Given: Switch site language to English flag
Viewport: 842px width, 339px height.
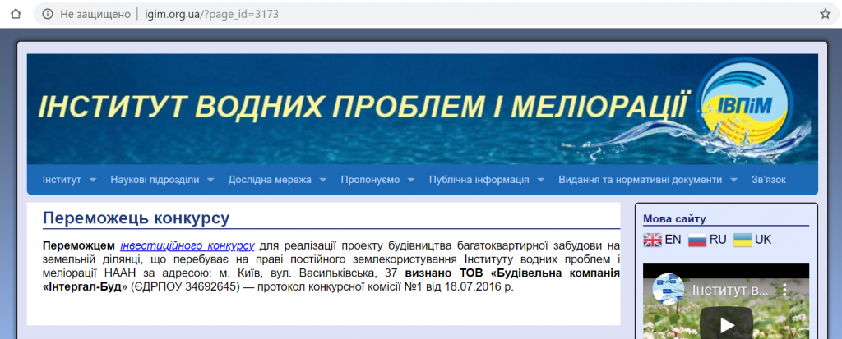Looking at the screenshot, I should coord(653,240).
